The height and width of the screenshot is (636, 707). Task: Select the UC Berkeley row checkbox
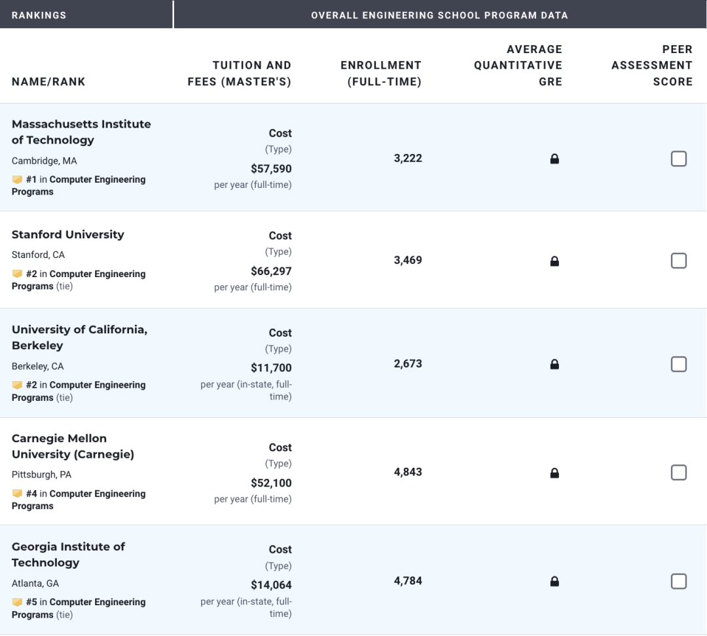pos(679,364)
